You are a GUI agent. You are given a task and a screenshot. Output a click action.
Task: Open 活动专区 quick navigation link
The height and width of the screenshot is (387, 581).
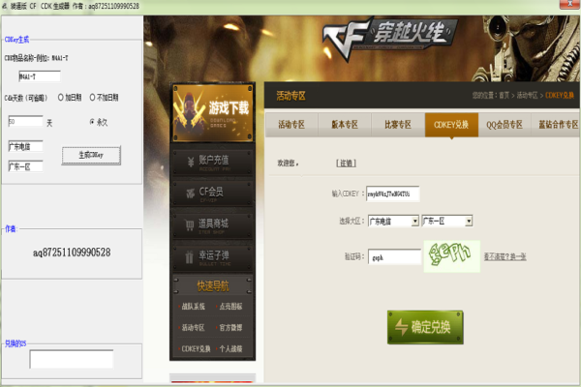194,328
